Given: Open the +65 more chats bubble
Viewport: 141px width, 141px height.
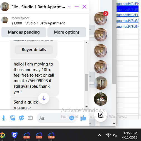Looking at the screenshot, I should [101, 99].
